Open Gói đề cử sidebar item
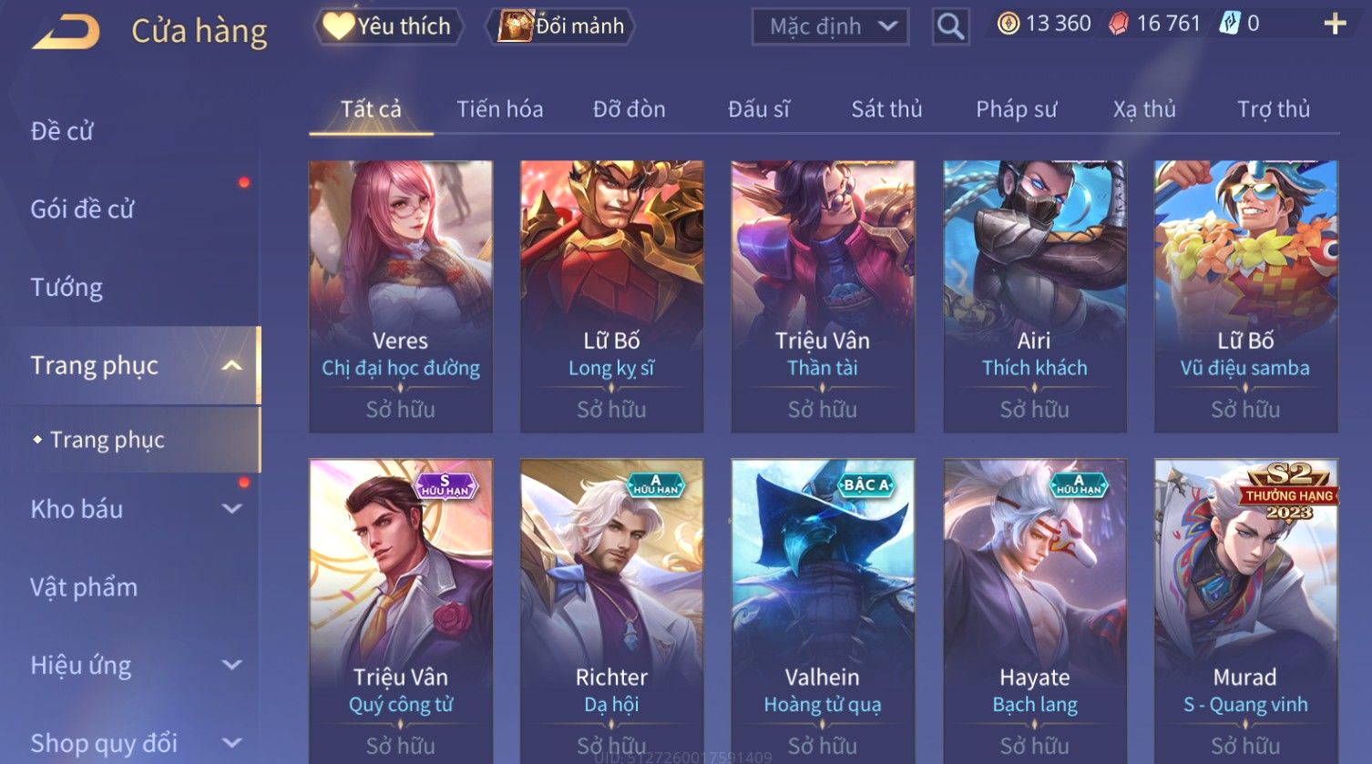This screenshot has width=1372, height=764. click(82, 209)
